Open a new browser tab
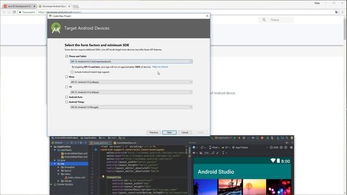Screen dimensions: 347x195 76,6
